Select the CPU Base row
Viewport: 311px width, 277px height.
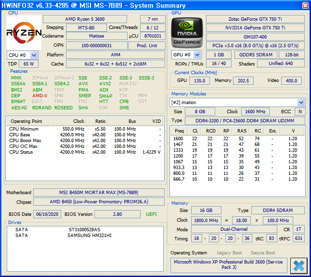pyautogui.click(x=85, y=135)
